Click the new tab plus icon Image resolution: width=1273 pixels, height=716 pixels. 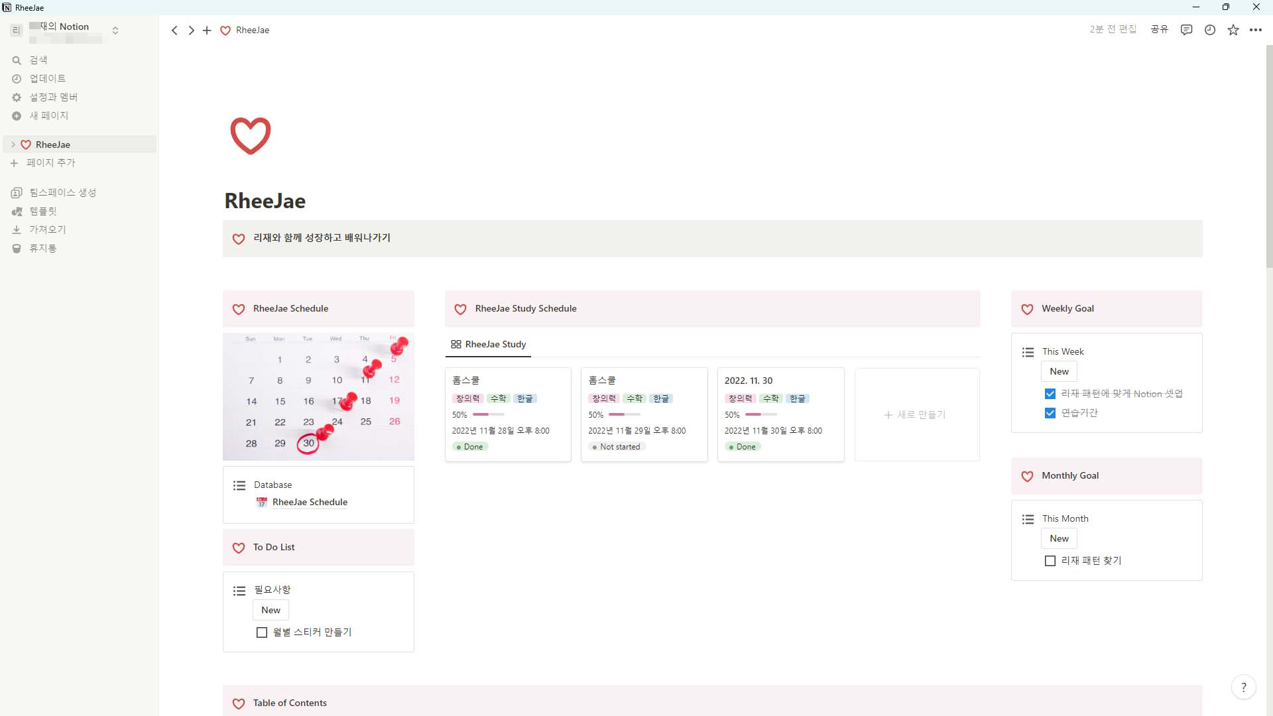207,30
